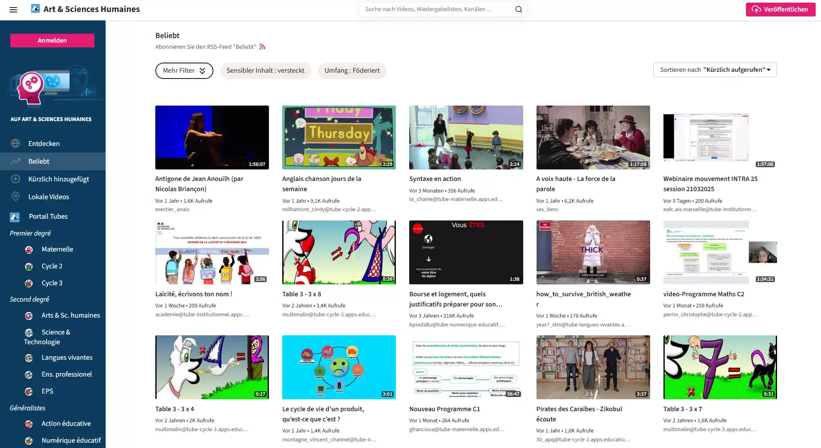Click the Anmelden button
The height and width of the screenshot is (448, 821).
click(52, 40)
